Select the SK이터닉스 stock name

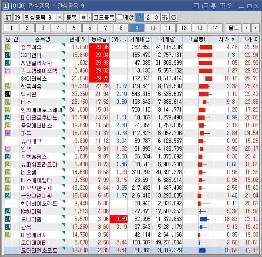pos(34,79)
